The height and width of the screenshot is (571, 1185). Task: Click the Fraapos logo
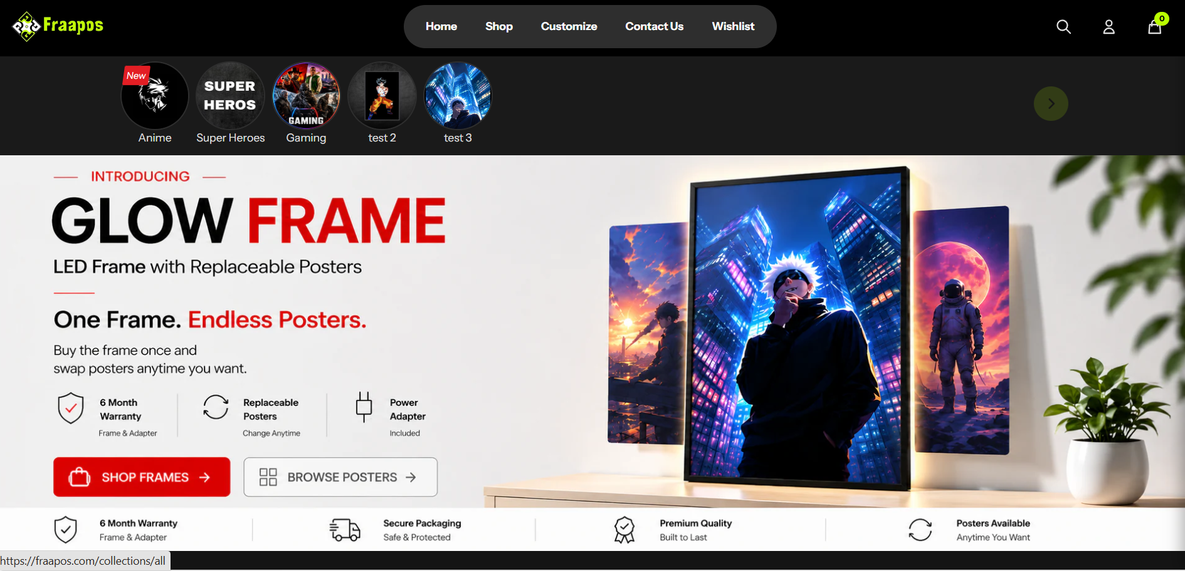point(58,26)
